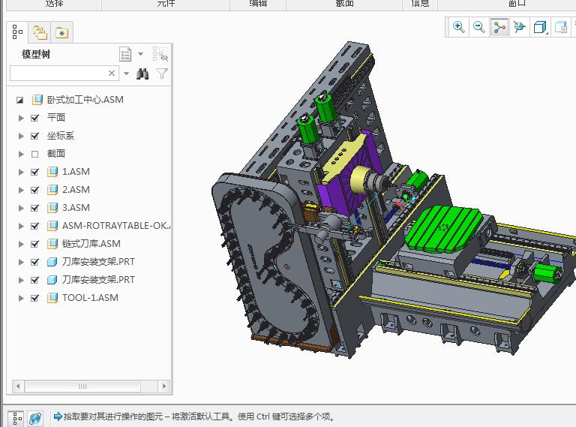Select 卧式加工中心.ASM in the tree
Screen dimensions: 576x427
pos(85,100)
